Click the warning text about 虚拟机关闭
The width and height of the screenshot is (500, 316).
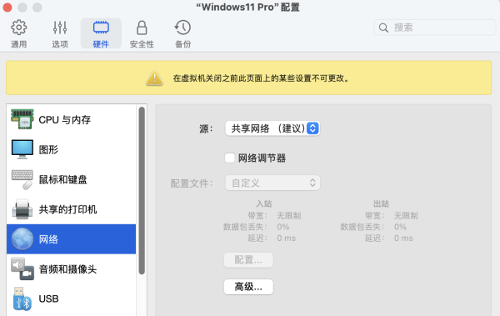click(262, 78)
